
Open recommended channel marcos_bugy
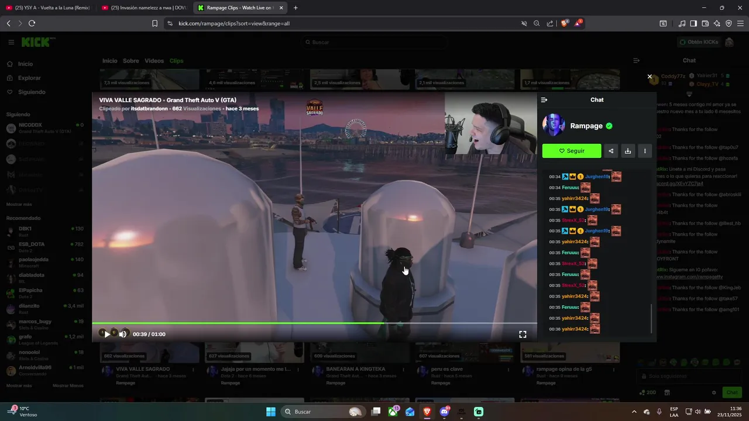pyautogui.click(x=44, y=325)
